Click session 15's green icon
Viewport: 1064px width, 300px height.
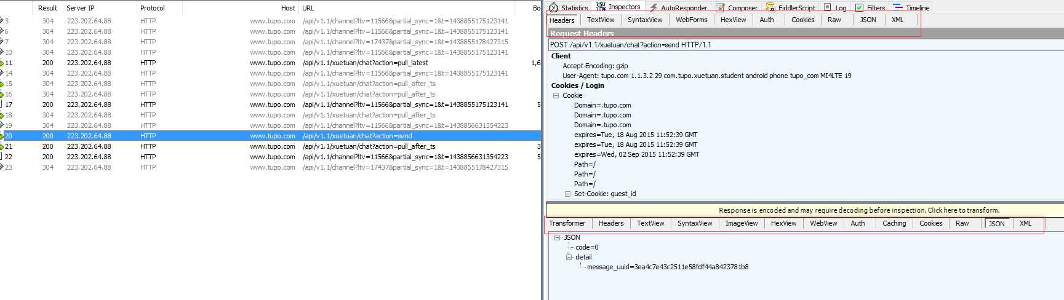2,84
